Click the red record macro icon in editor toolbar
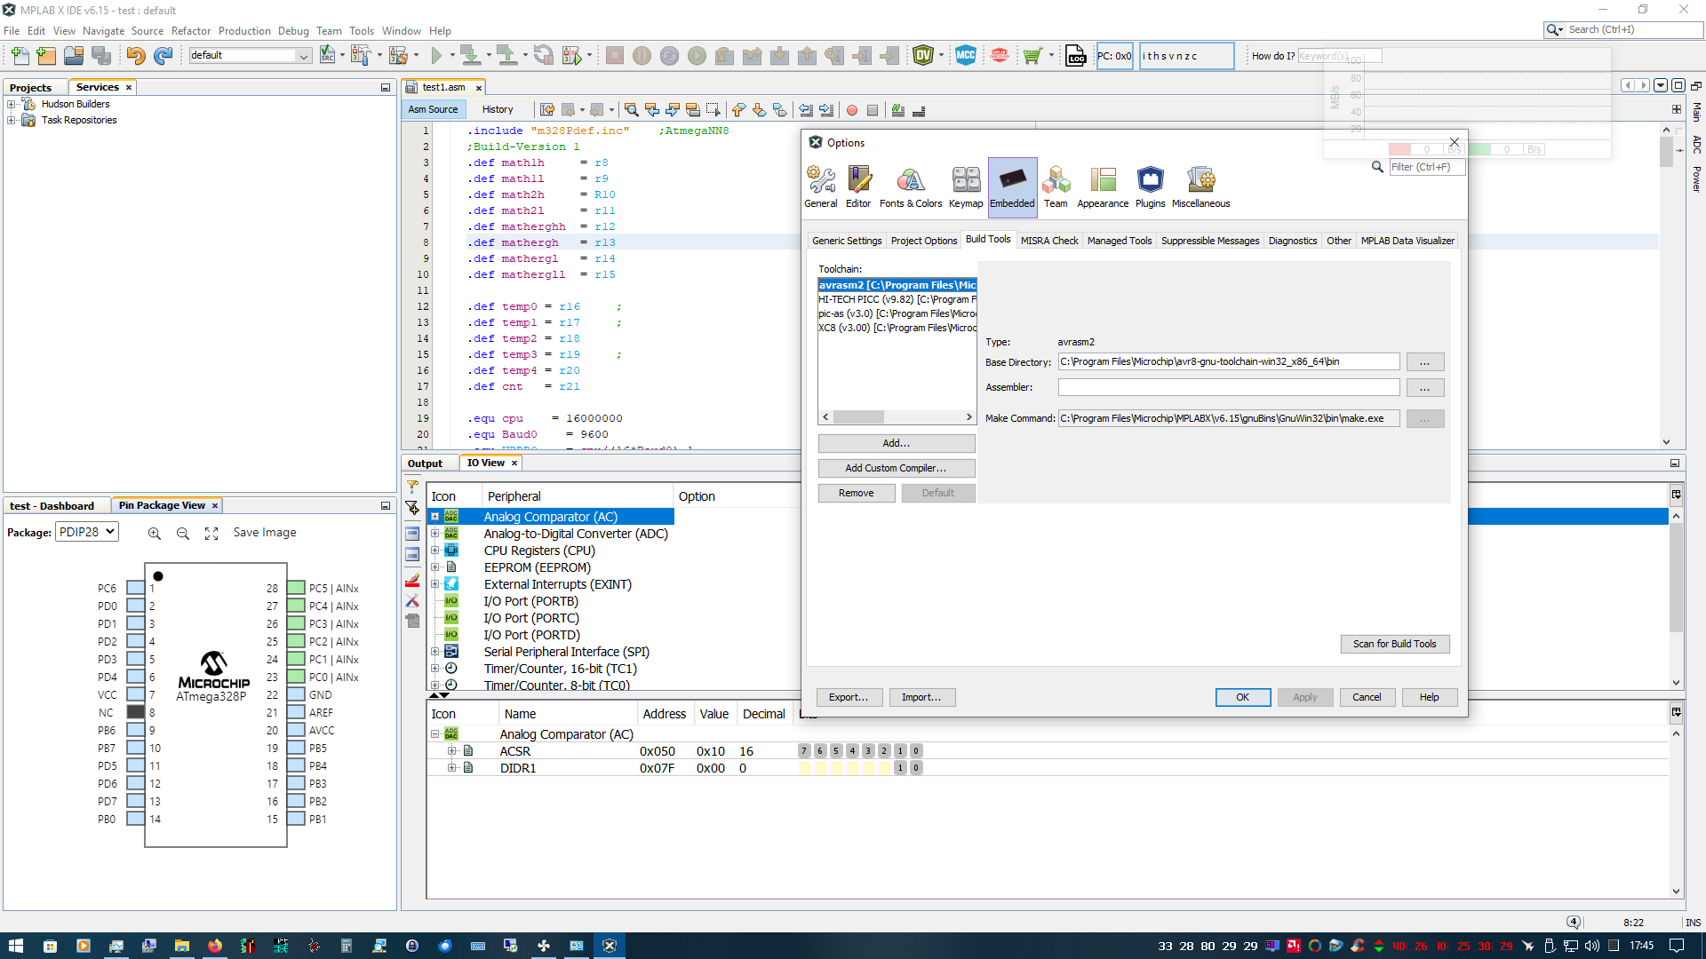Image resolution: width=1706 pixels, height=959 pixels. 852,110
